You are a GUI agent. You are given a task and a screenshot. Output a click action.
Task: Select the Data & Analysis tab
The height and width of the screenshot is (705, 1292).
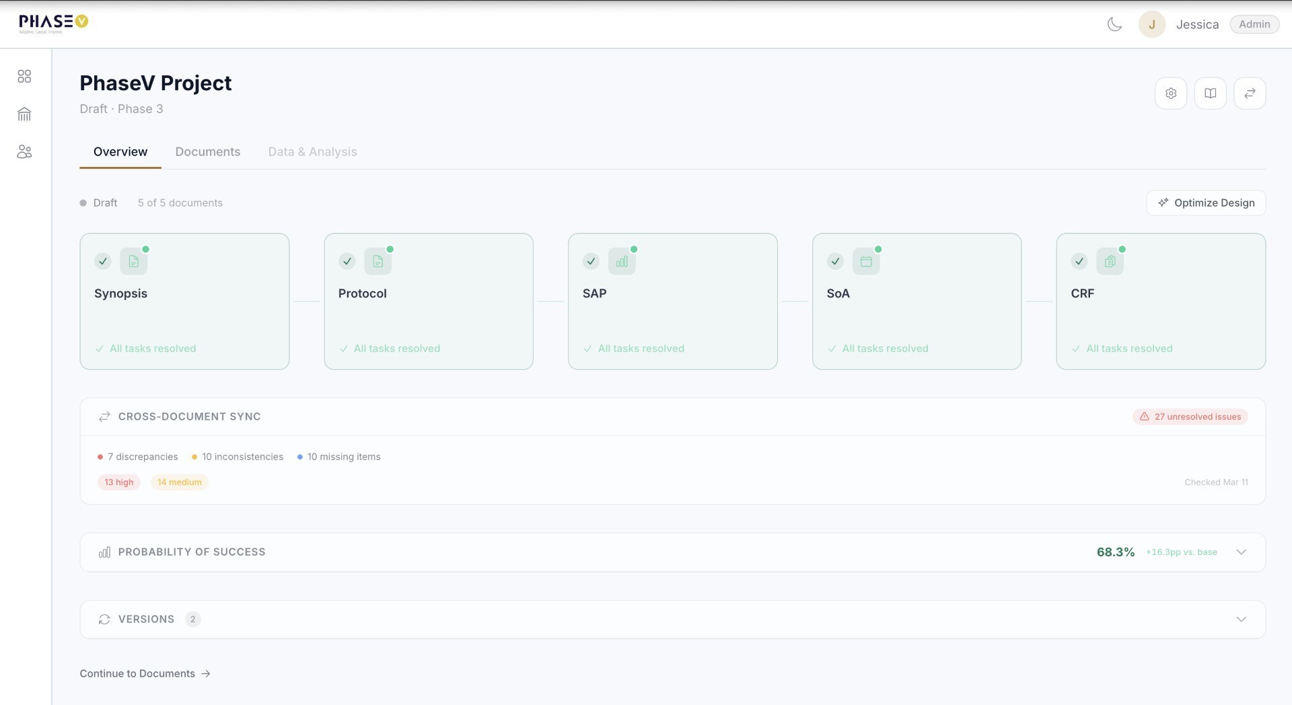(312, 152)
